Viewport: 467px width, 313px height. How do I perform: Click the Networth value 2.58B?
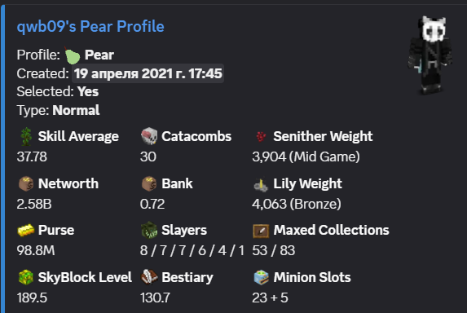pos(34,204)
